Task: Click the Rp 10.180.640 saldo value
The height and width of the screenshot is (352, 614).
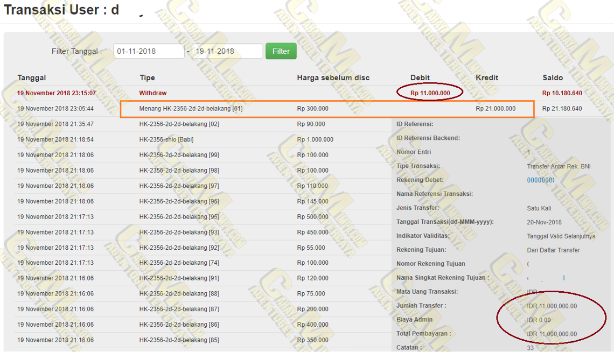Action: pos(562,93)
